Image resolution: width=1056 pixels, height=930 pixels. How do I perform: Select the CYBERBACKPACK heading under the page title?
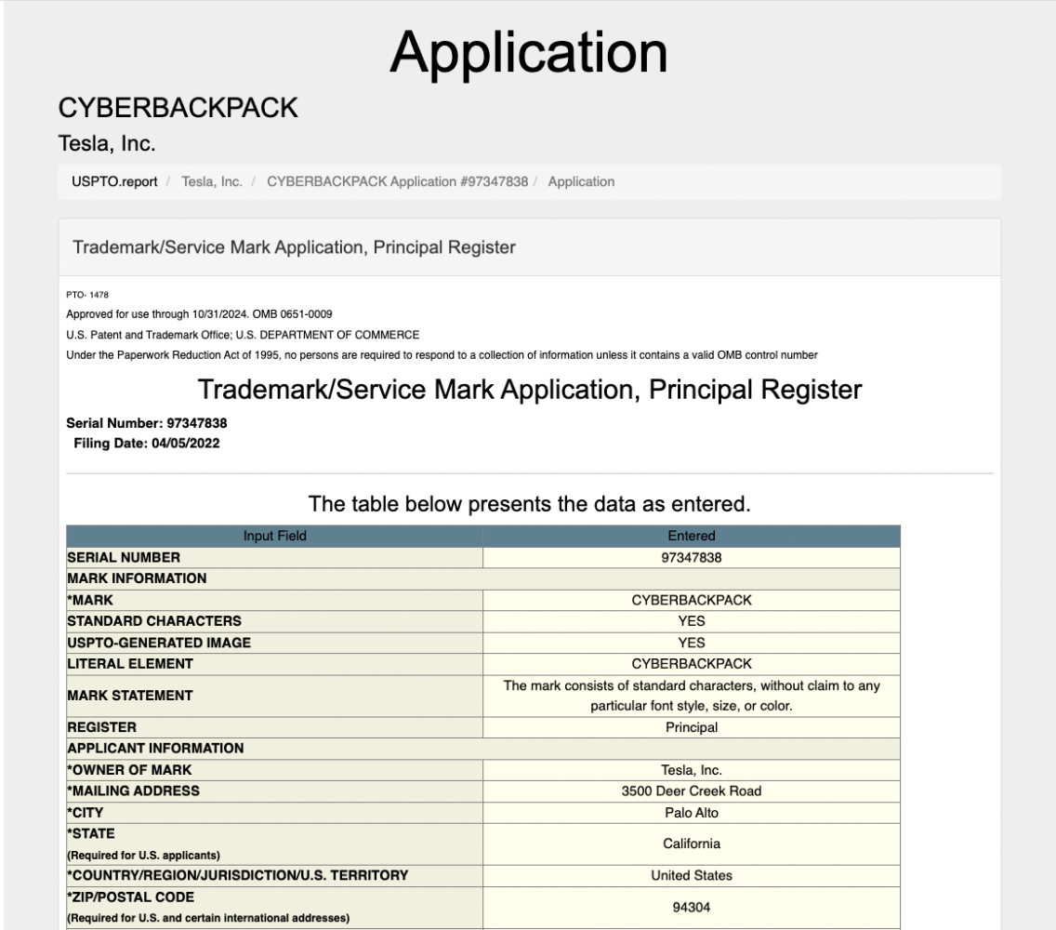point(178,108)
